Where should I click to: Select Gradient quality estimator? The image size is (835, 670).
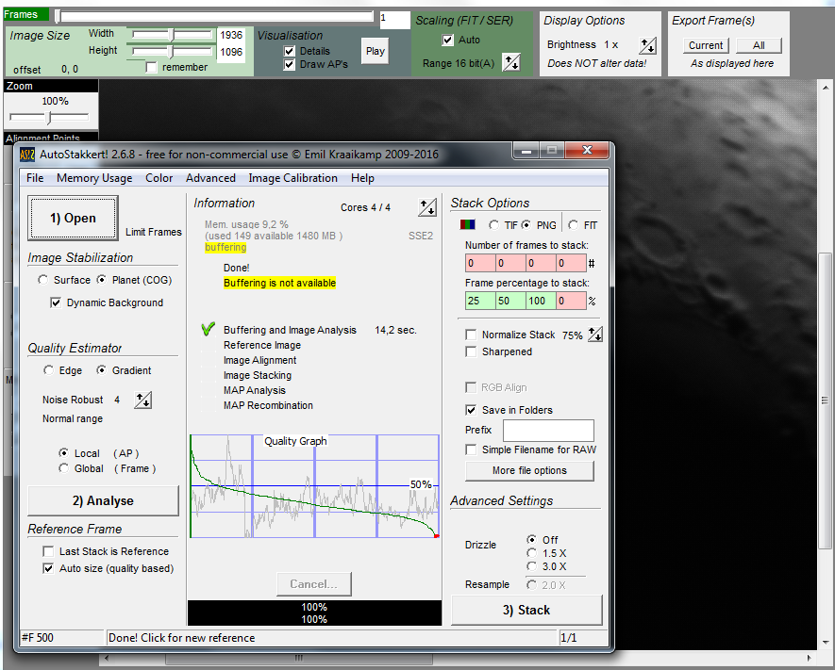coord(101,370)
